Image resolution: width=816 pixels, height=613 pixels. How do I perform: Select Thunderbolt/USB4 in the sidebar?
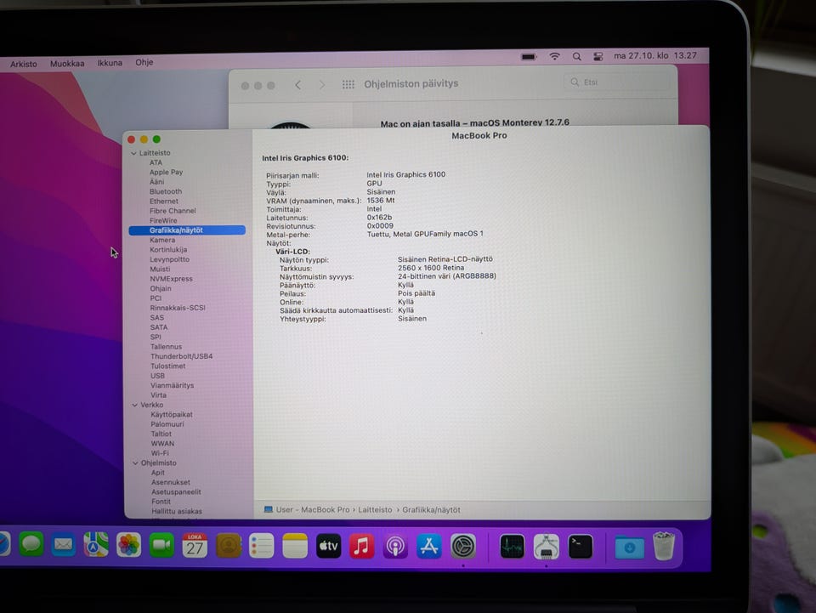182,356
